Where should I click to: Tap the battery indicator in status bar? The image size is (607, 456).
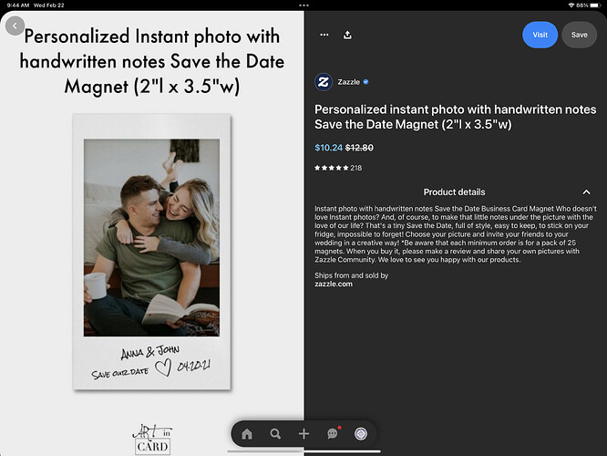tap(595, 5)
